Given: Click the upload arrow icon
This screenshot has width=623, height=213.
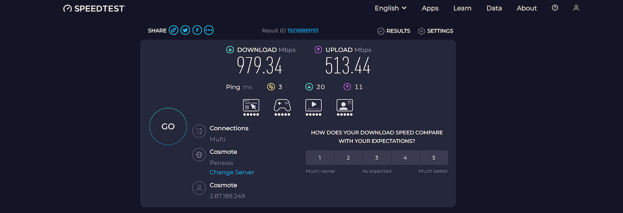Looking at the screenshot, I should click(x=319, y=50).
